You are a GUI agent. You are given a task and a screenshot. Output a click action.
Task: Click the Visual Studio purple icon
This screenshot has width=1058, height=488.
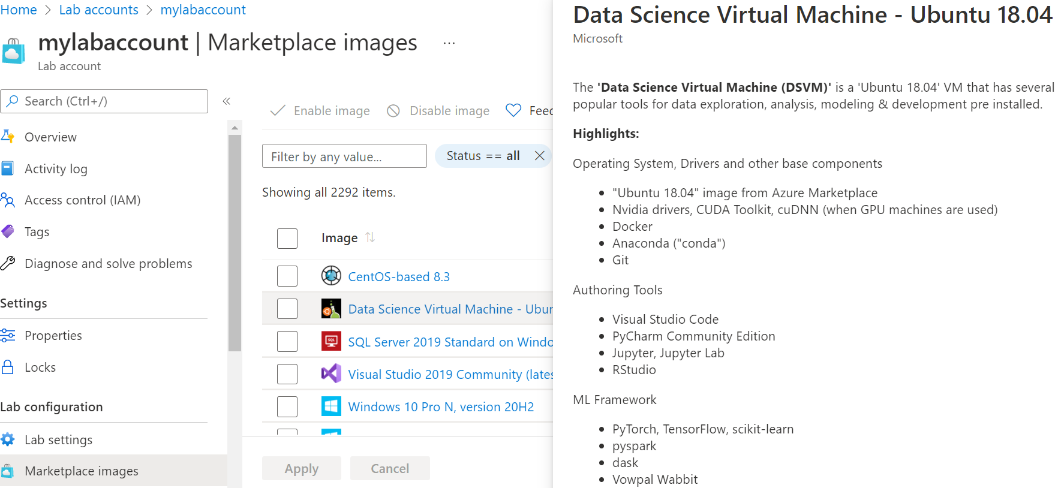point(331,373)
